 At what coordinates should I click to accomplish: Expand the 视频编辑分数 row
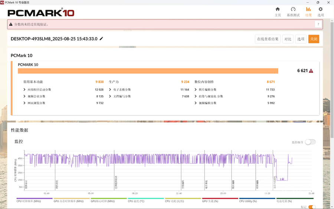[x=196, y=103]
